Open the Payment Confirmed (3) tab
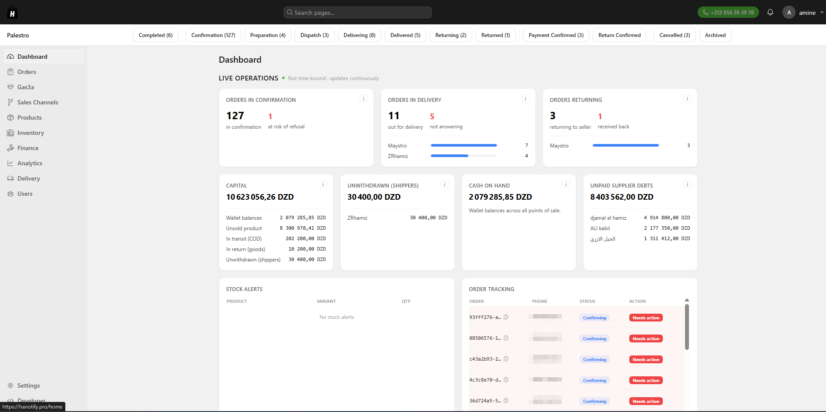This screenshot has height=412, width=826. 556,35
